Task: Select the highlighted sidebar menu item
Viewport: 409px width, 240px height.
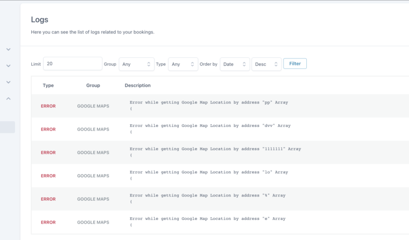Action: click(x=7, y=127)
